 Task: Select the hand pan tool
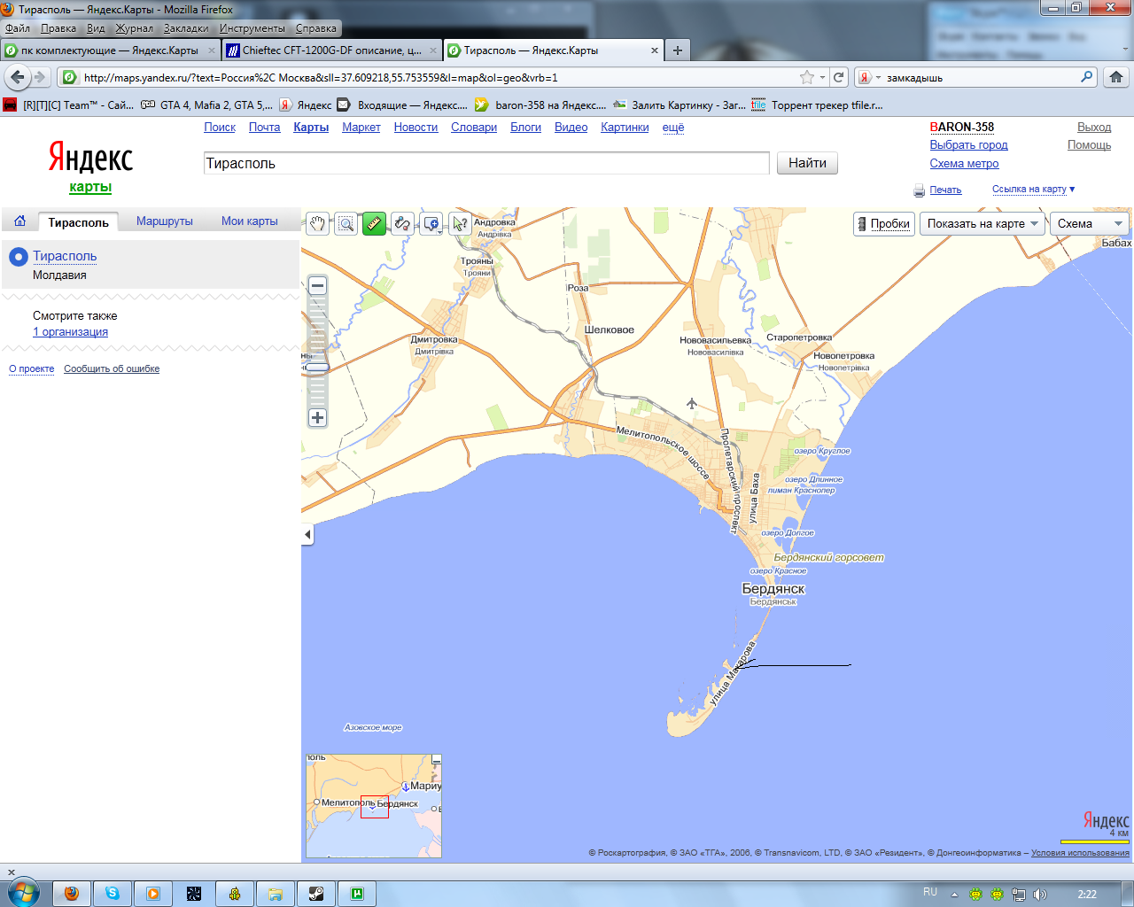click(x=318, y=224)
